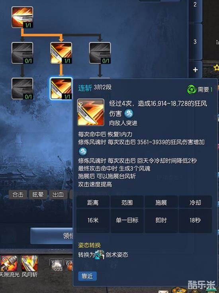Click the 靠近 tag in tooltip

pos(87,276)
